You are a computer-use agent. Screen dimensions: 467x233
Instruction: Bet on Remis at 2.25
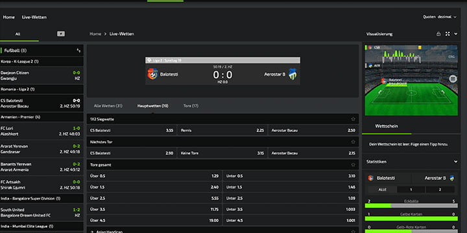[222, 131]
